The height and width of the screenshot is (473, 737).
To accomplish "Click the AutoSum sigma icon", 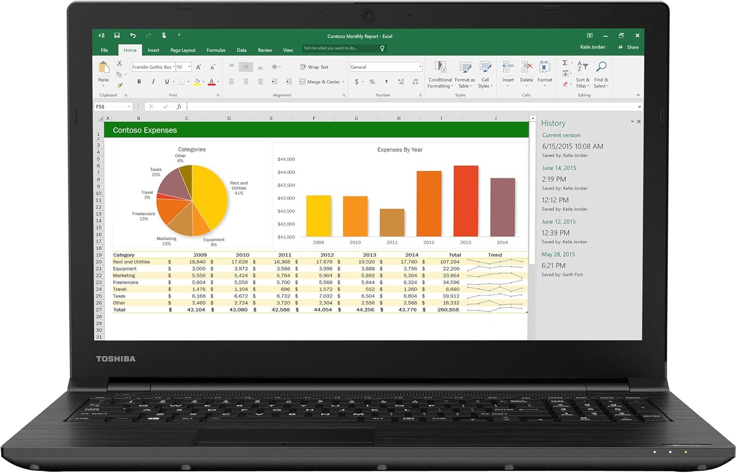I will click(x=565, y=63).
